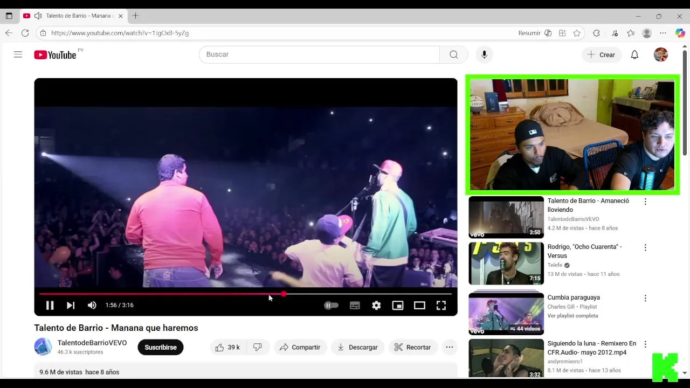Open browser settings and more menu
This screenshot has height=388, width=690.
point(663,33)
